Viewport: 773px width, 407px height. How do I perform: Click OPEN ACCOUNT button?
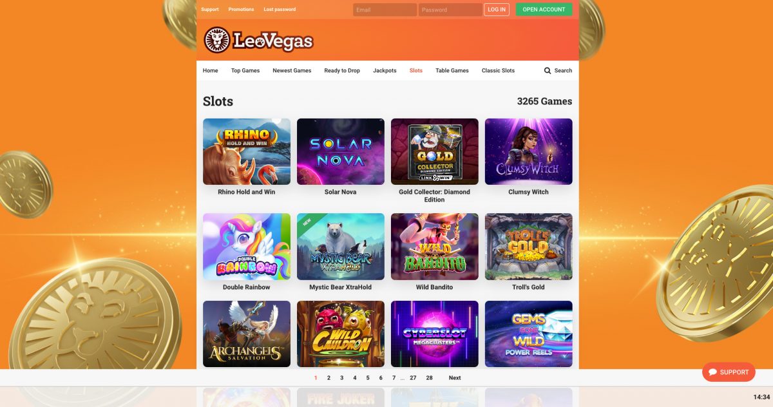click(544, 10)
